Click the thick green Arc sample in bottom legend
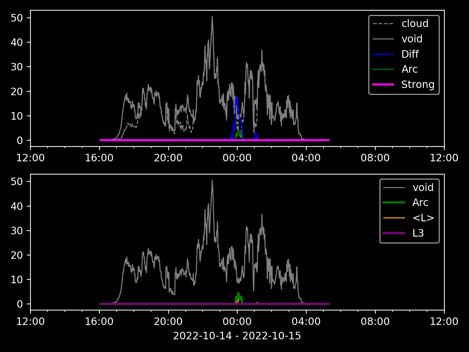 394,202
